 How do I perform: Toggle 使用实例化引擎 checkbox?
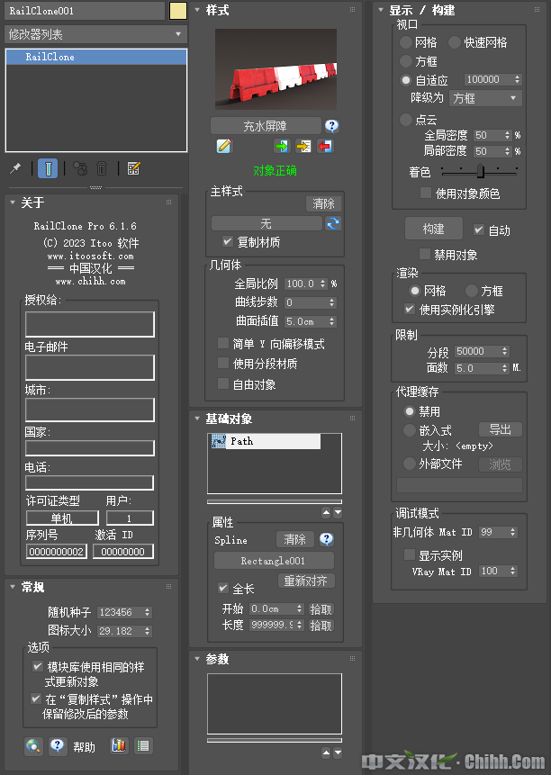pyautogui.click(x=409, y=309)
